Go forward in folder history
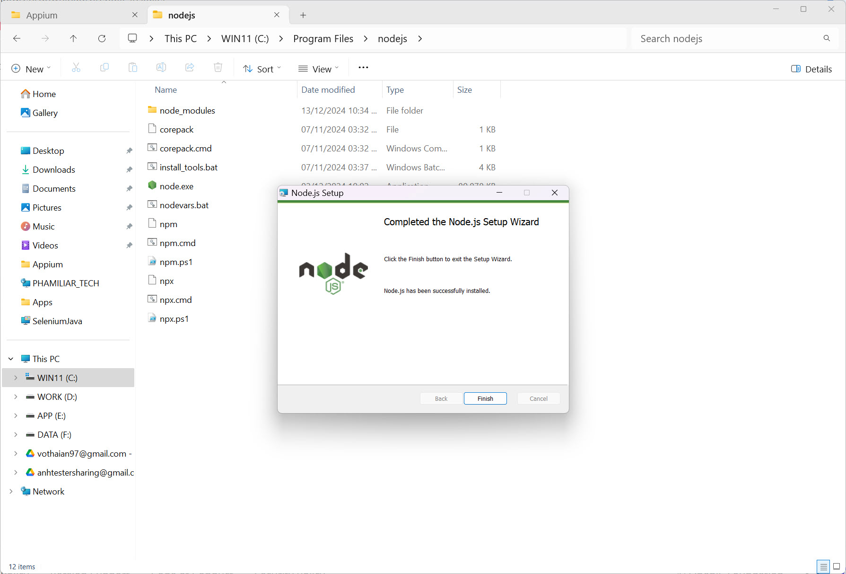 pyautogui.click(x=45, y=38)
